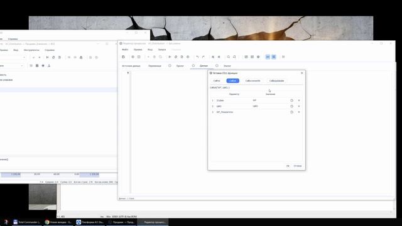Viewport: 402px width, 226px height.
Task: Switch to the Переменные tab
Action: [155, 66]
